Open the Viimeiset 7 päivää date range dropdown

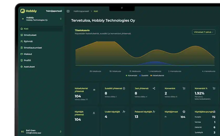pyautogui.click(x=204, y=32)
